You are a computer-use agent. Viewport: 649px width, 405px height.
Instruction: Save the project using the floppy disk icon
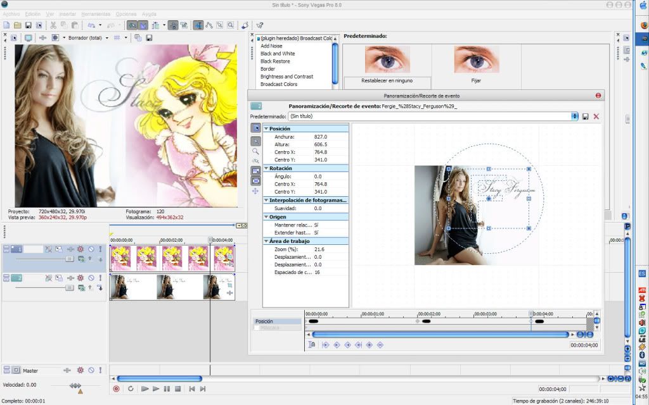point(28,25)
